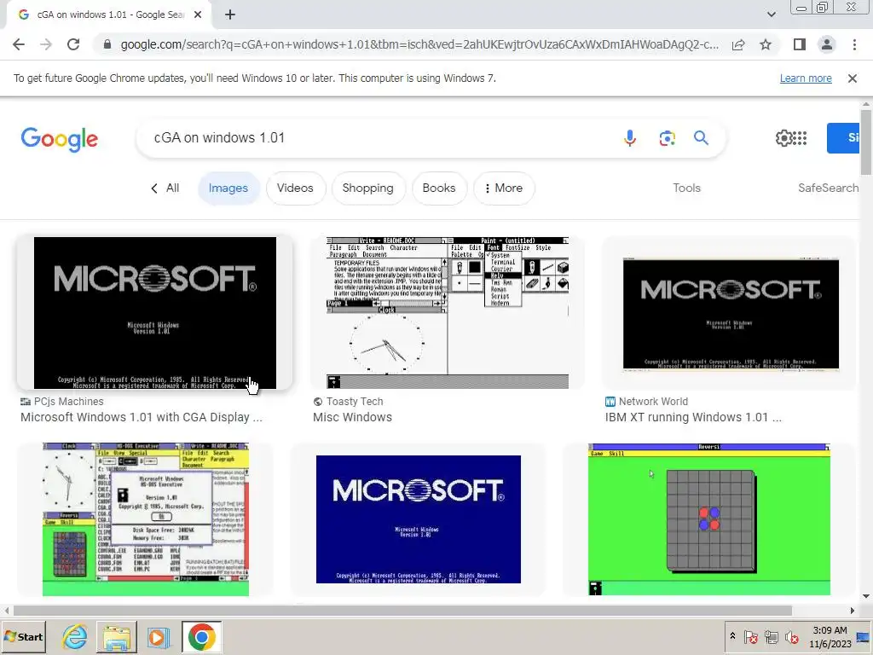873x655 pixels.
Task: Open the Chrome side panel
Action: tap(800, 44)
